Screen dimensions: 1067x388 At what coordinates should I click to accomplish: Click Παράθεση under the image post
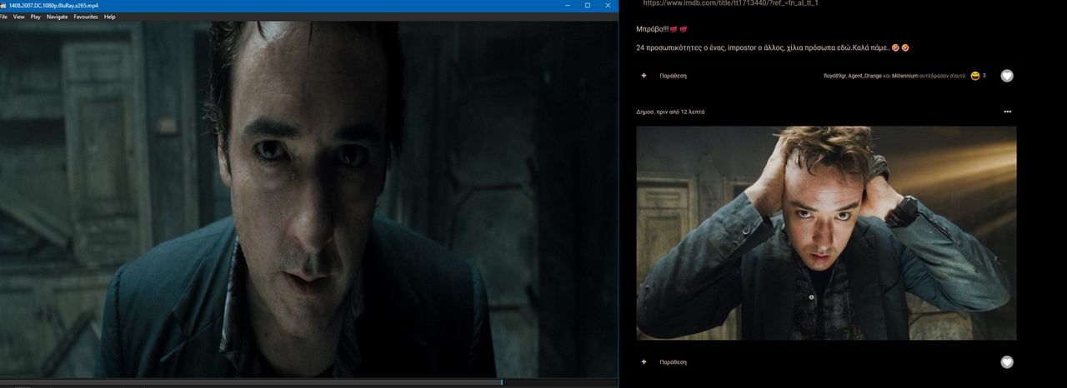click(673, 362)
